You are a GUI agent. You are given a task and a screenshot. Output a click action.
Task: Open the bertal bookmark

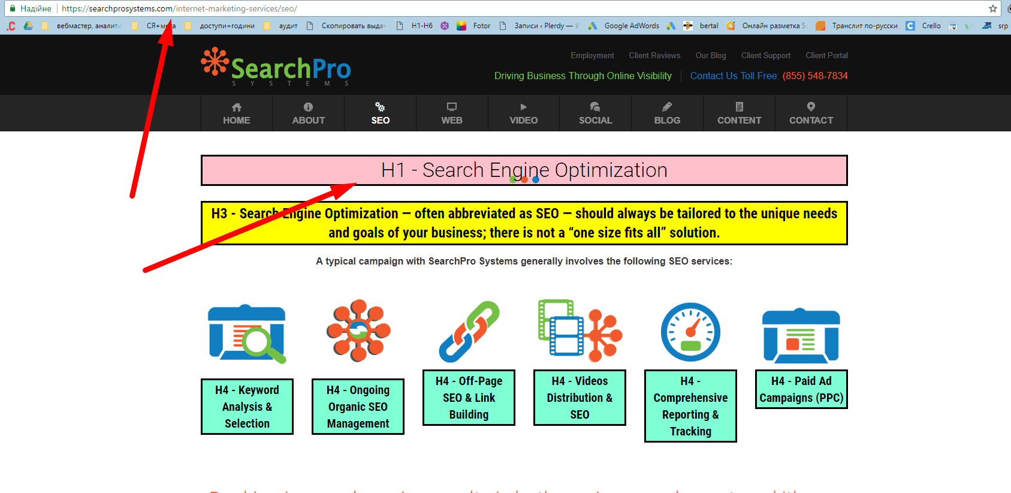pos(701,26)
